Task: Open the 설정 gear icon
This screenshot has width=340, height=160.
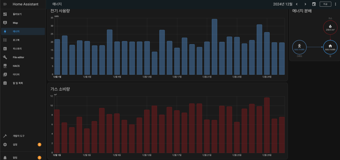Action: pos(5,145)
